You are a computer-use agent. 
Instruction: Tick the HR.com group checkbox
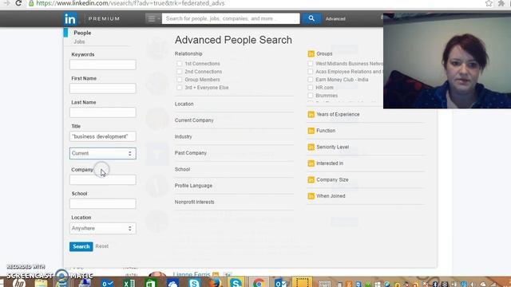pyautogui.click(x=311, y=88)
